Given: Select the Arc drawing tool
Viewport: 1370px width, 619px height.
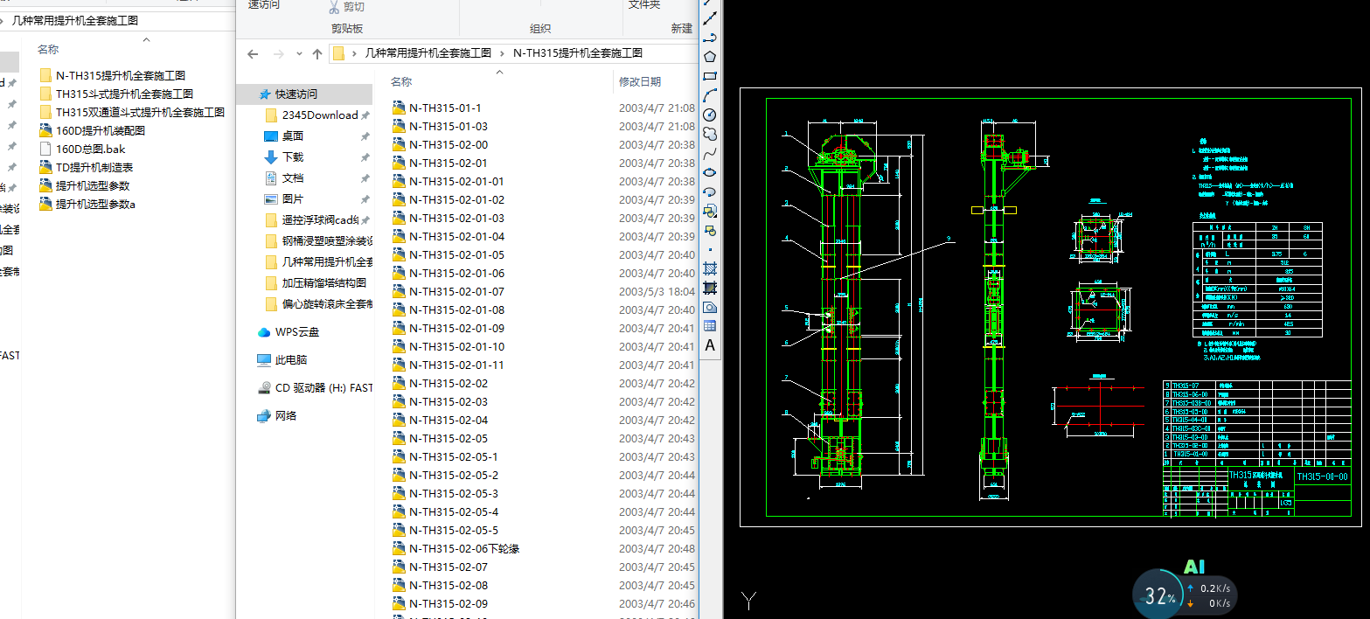Looking at the screenshot, I should (x=710, y=95).
